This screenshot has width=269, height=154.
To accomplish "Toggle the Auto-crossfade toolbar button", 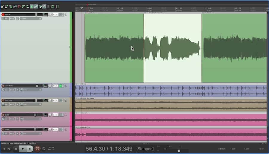I will pyautogui.click(x=32, y=7).
